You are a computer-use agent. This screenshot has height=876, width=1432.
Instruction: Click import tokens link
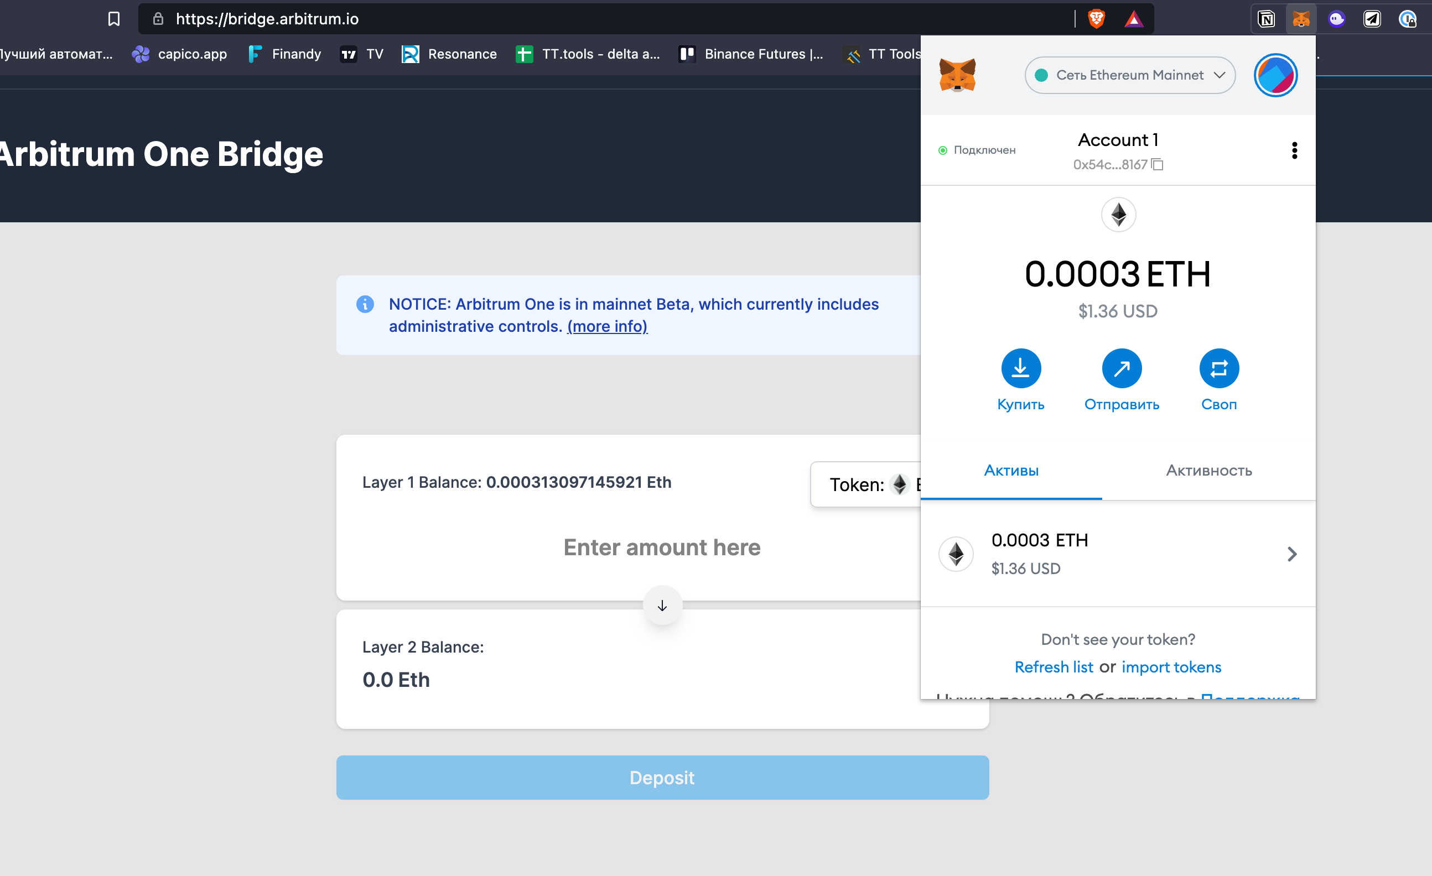[x=1171, y=667]
